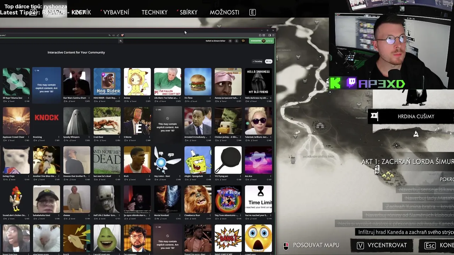Click the POSOUVAT MAPU control hint
This screenshot has height=255, width=454.
(311, 245)
